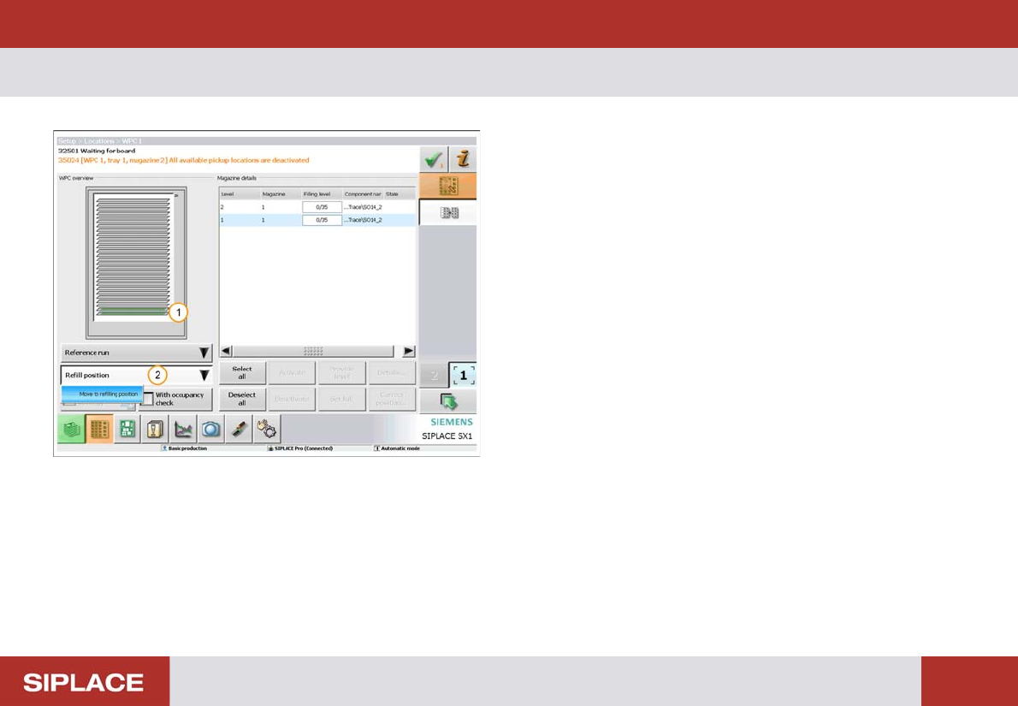Image resolution: width=1018 pixels, height=706 pixels.
Task: Open the green circuit board icon
Action: [x=127, y=430]
